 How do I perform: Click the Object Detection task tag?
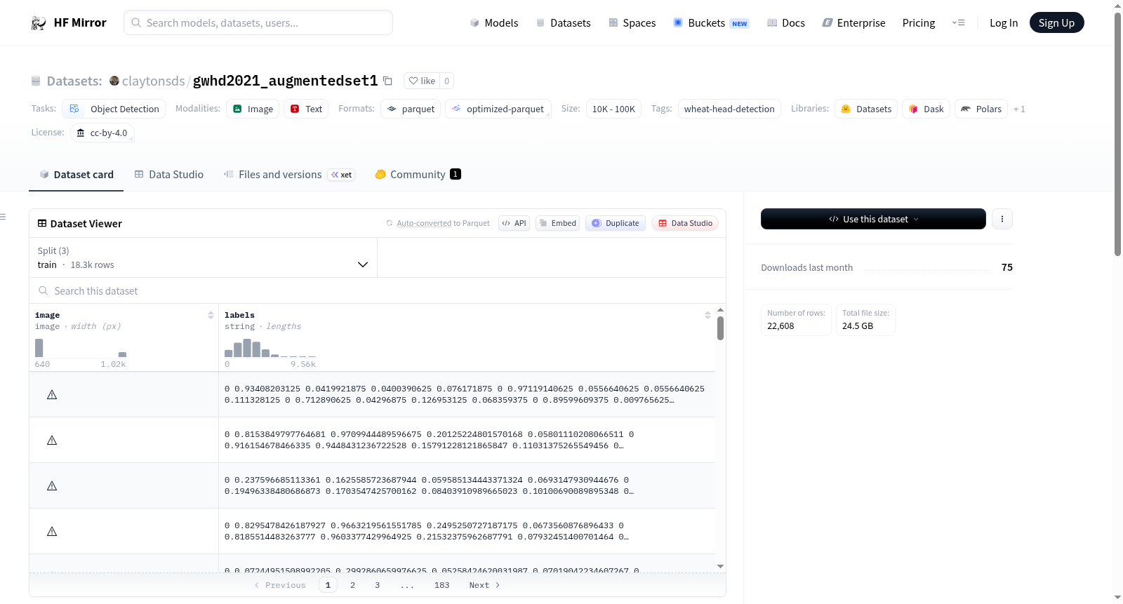coord(114,109)
